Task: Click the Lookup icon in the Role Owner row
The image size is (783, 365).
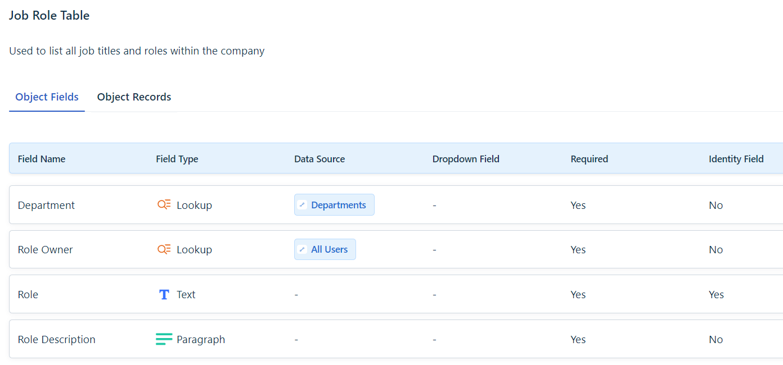Action: (x=164, y=249)
